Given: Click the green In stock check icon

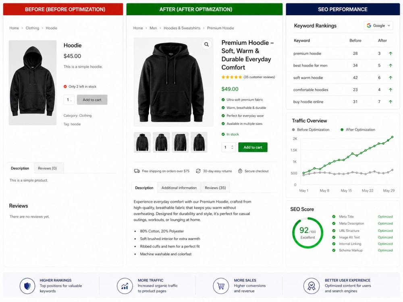Looking at the screenshot, I should [223, 134].
